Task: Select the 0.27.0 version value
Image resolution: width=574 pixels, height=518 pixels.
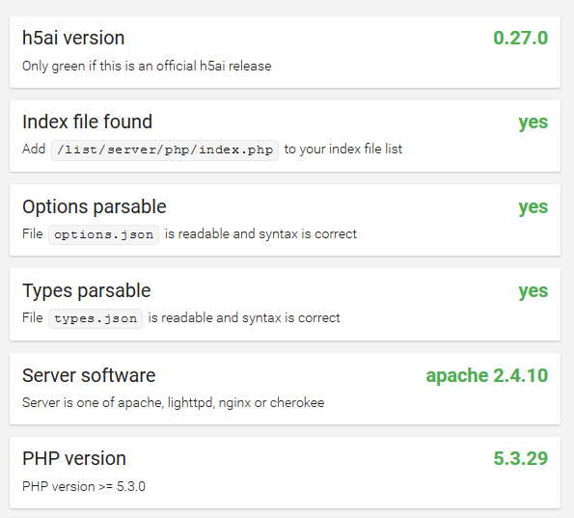Action: 520,38
